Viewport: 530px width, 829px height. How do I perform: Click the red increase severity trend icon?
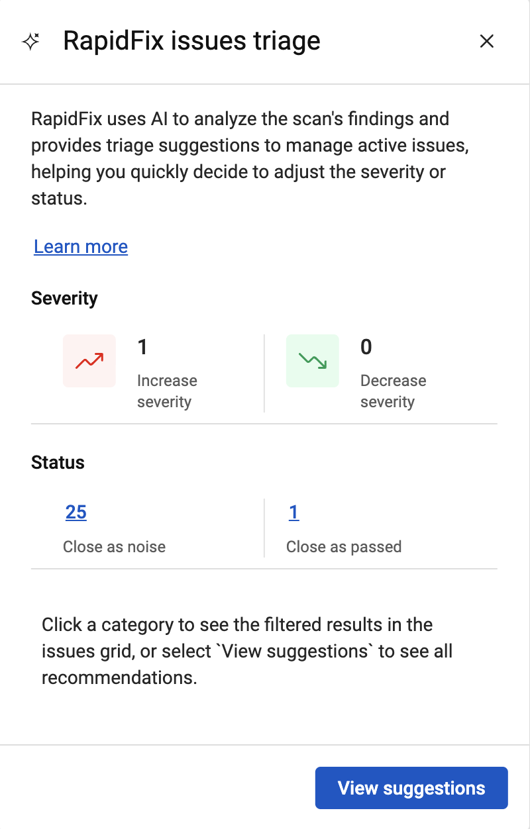[89, 361]
